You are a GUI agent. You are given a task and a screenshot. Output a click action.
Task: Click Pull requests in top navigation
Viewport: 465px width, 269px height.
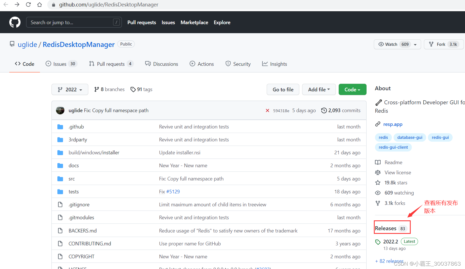[x=142, y=22]
